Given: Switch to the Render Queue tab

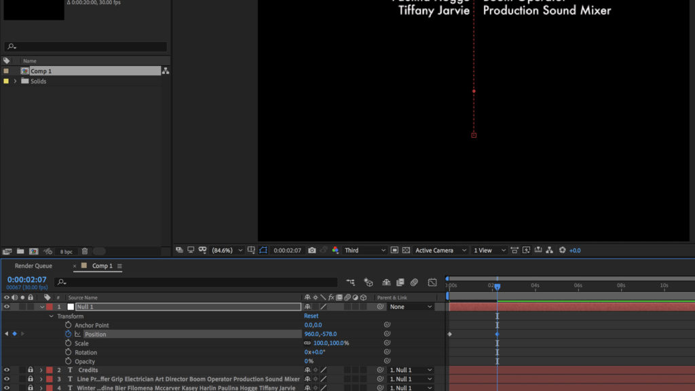Looking at the screenshot, I should pos(33,266).
